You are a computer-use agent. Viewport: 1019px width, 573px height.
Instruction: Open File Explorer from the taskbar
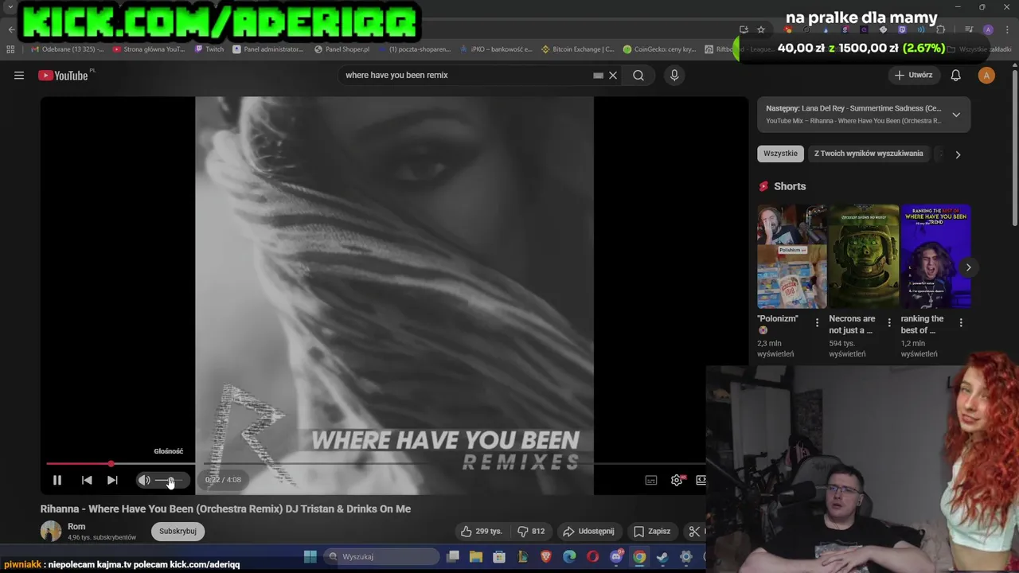(476, 556)
